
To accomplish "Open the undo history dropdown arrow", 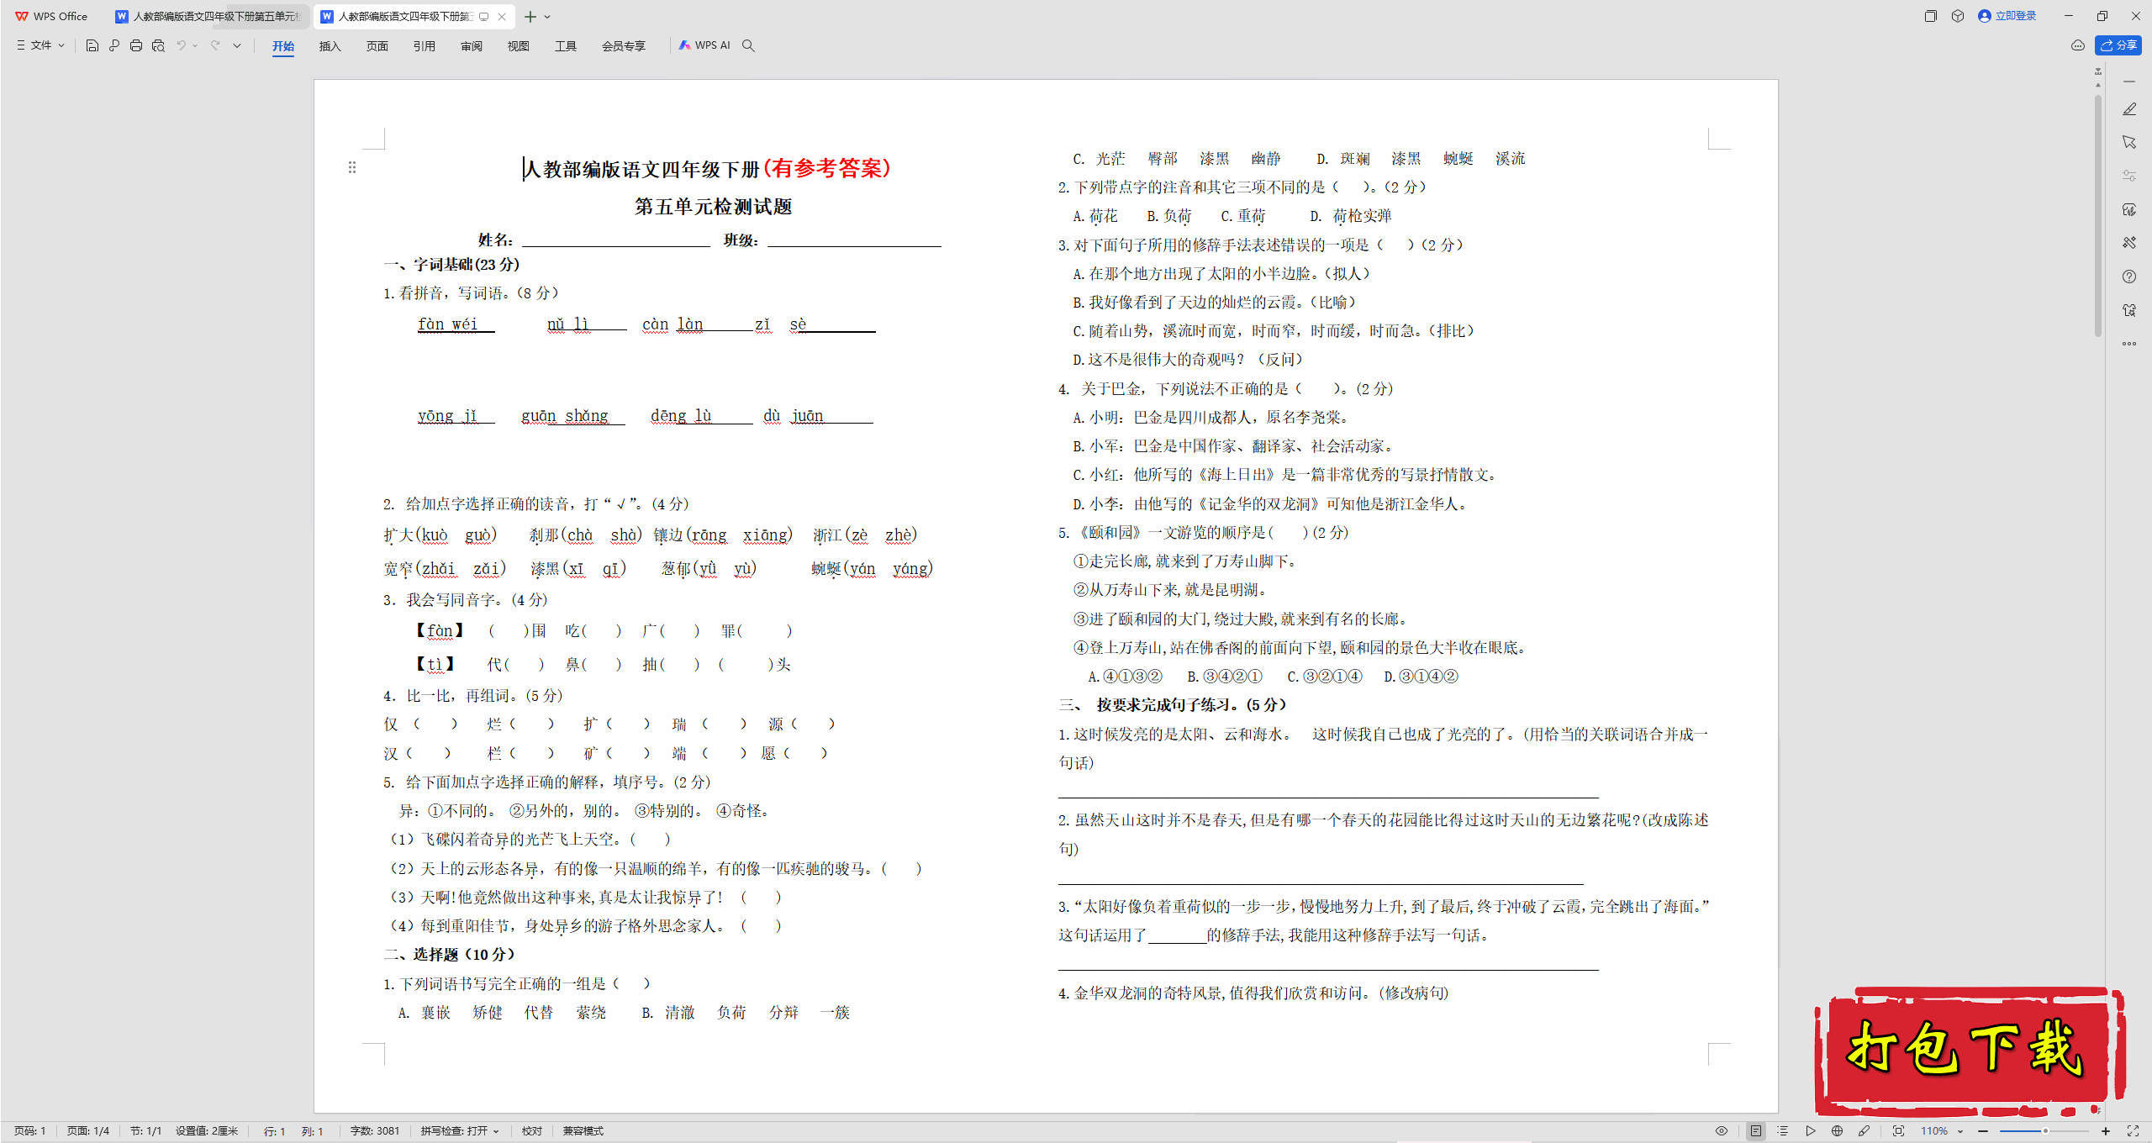I will pyautogui.click(x=195, y=45).
